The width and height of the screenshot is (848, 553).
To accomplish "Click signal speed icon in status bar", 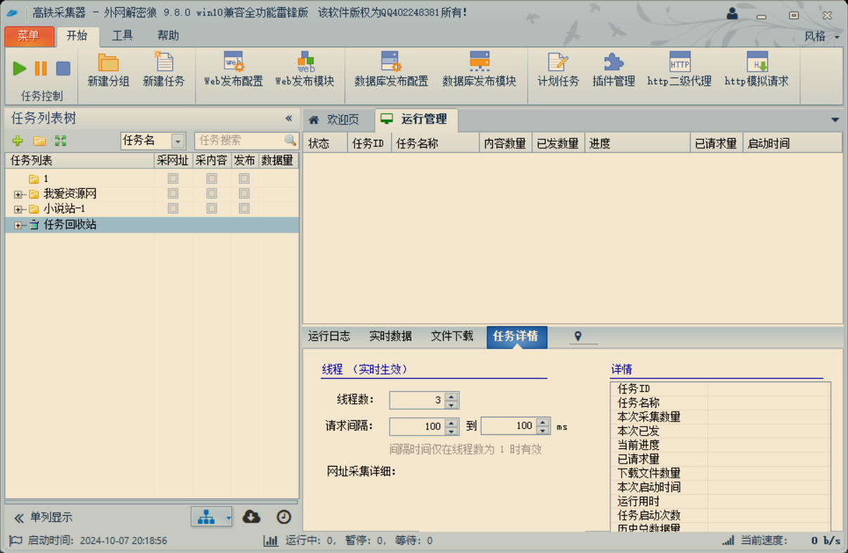I will pyautogui.click(x=728, y=540).
